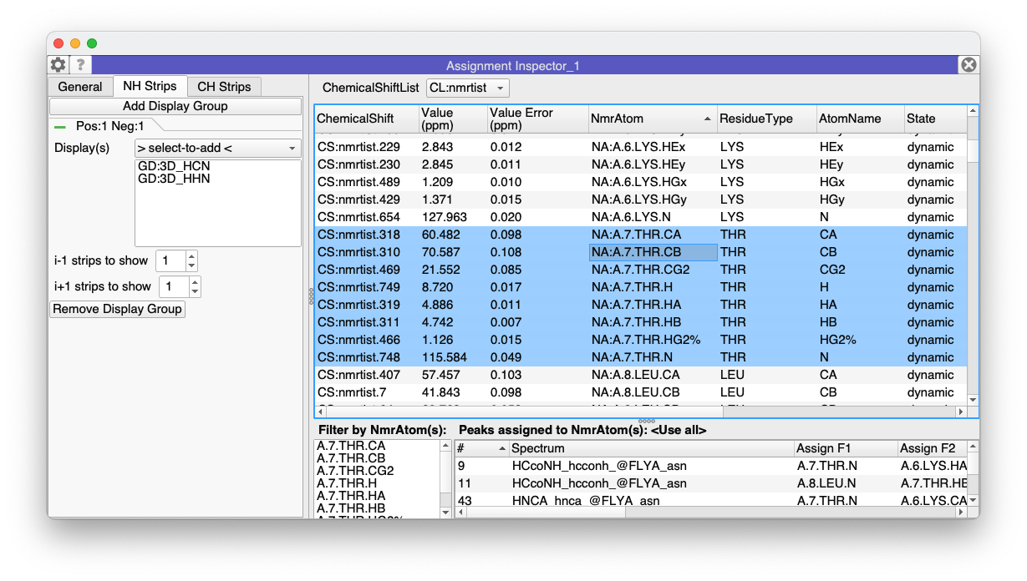Open the Display(s) select-to-add dropdown
The height and width of the screenshot is (581, 1027).
point(217,148)
